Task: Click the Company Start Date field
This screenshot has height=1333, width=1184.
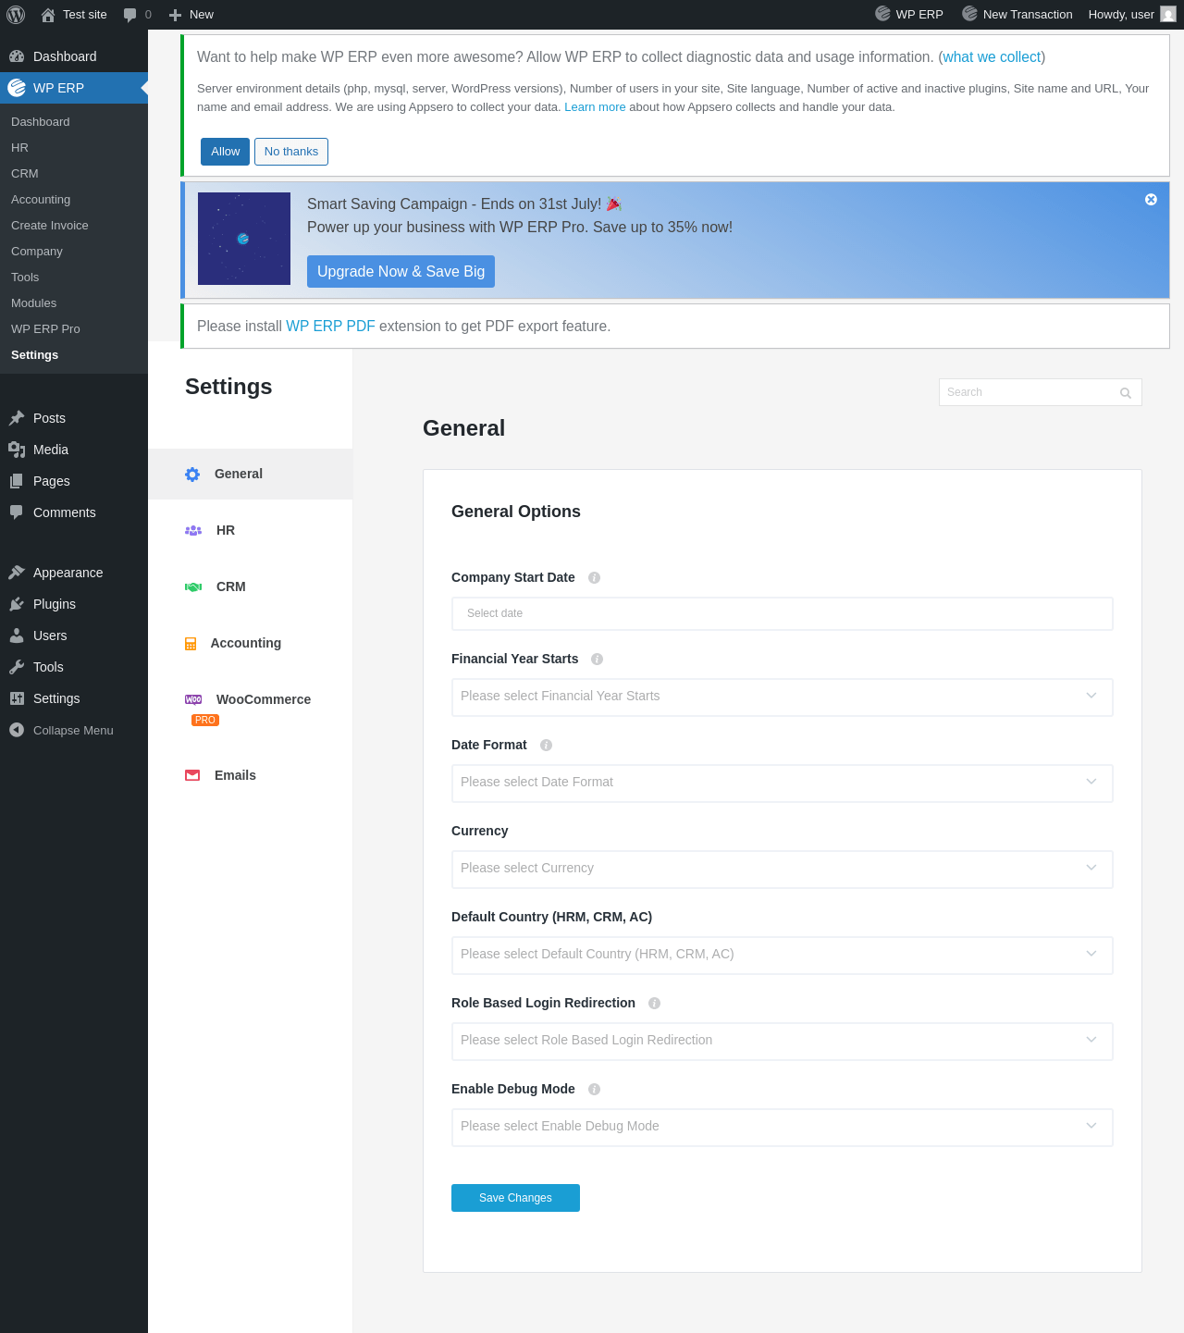Action: [783, 613]
